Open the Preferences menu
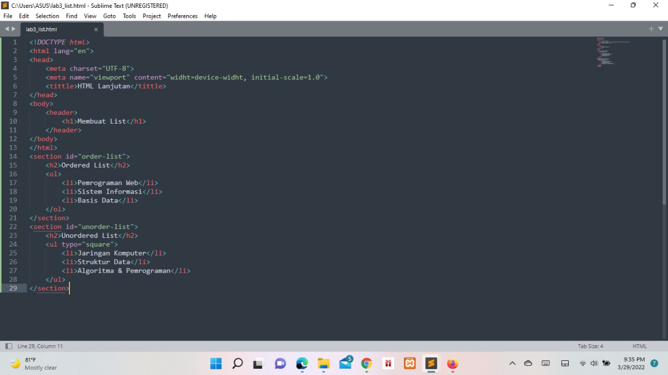 coord(183,16)
